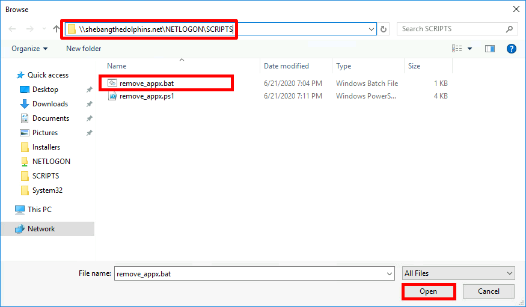526x307 pixels.
Task: Refresh the SCRIPTS folder view
Action: click(x=384, y=29)
